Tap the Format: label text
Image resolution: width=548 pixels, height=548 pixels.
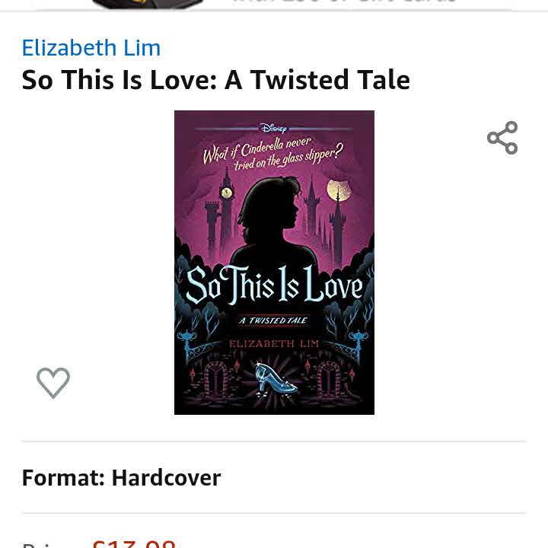pos(63,478)
